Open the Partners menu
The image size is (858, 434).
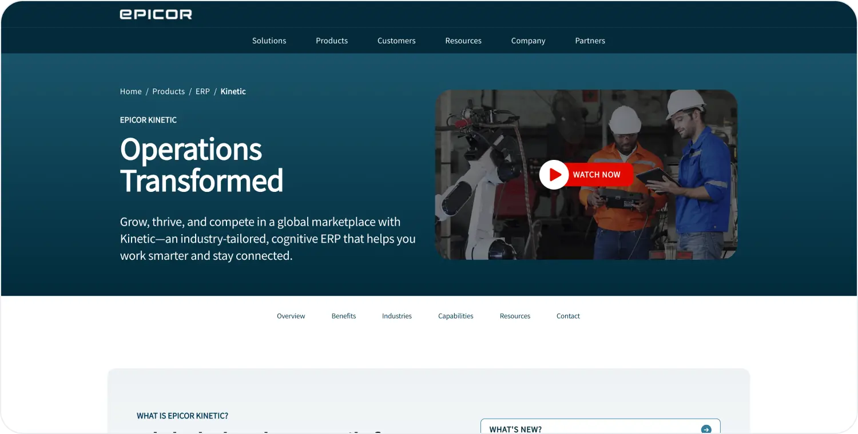point(590,41)
